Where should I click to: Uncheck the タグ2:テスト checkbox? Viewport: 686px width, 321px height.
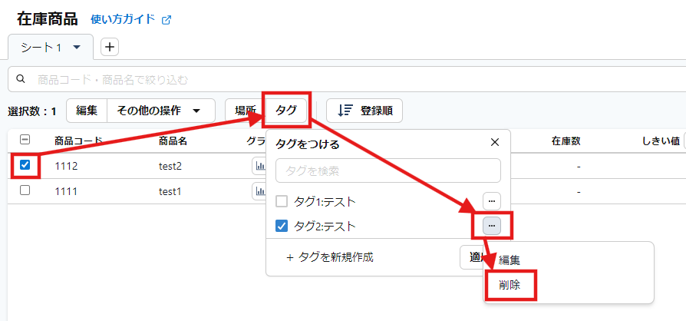tap(282, 226)
